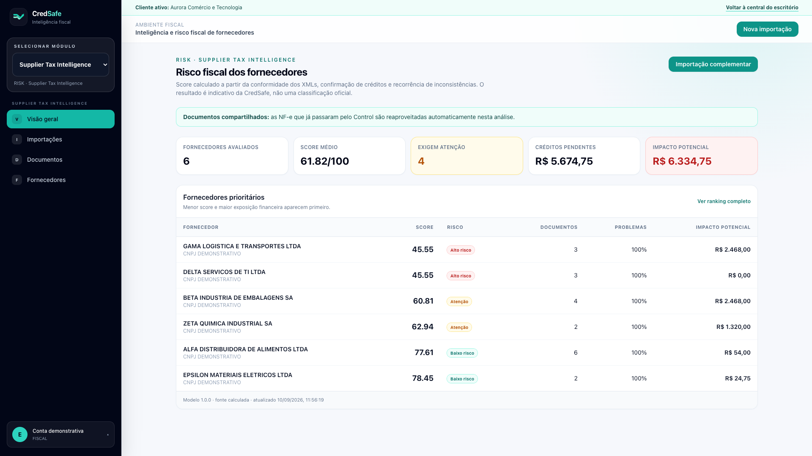812x456 pixels.
Task: Click the Importação complementar button
Action: pyautogui.click(x=713, y=64)
